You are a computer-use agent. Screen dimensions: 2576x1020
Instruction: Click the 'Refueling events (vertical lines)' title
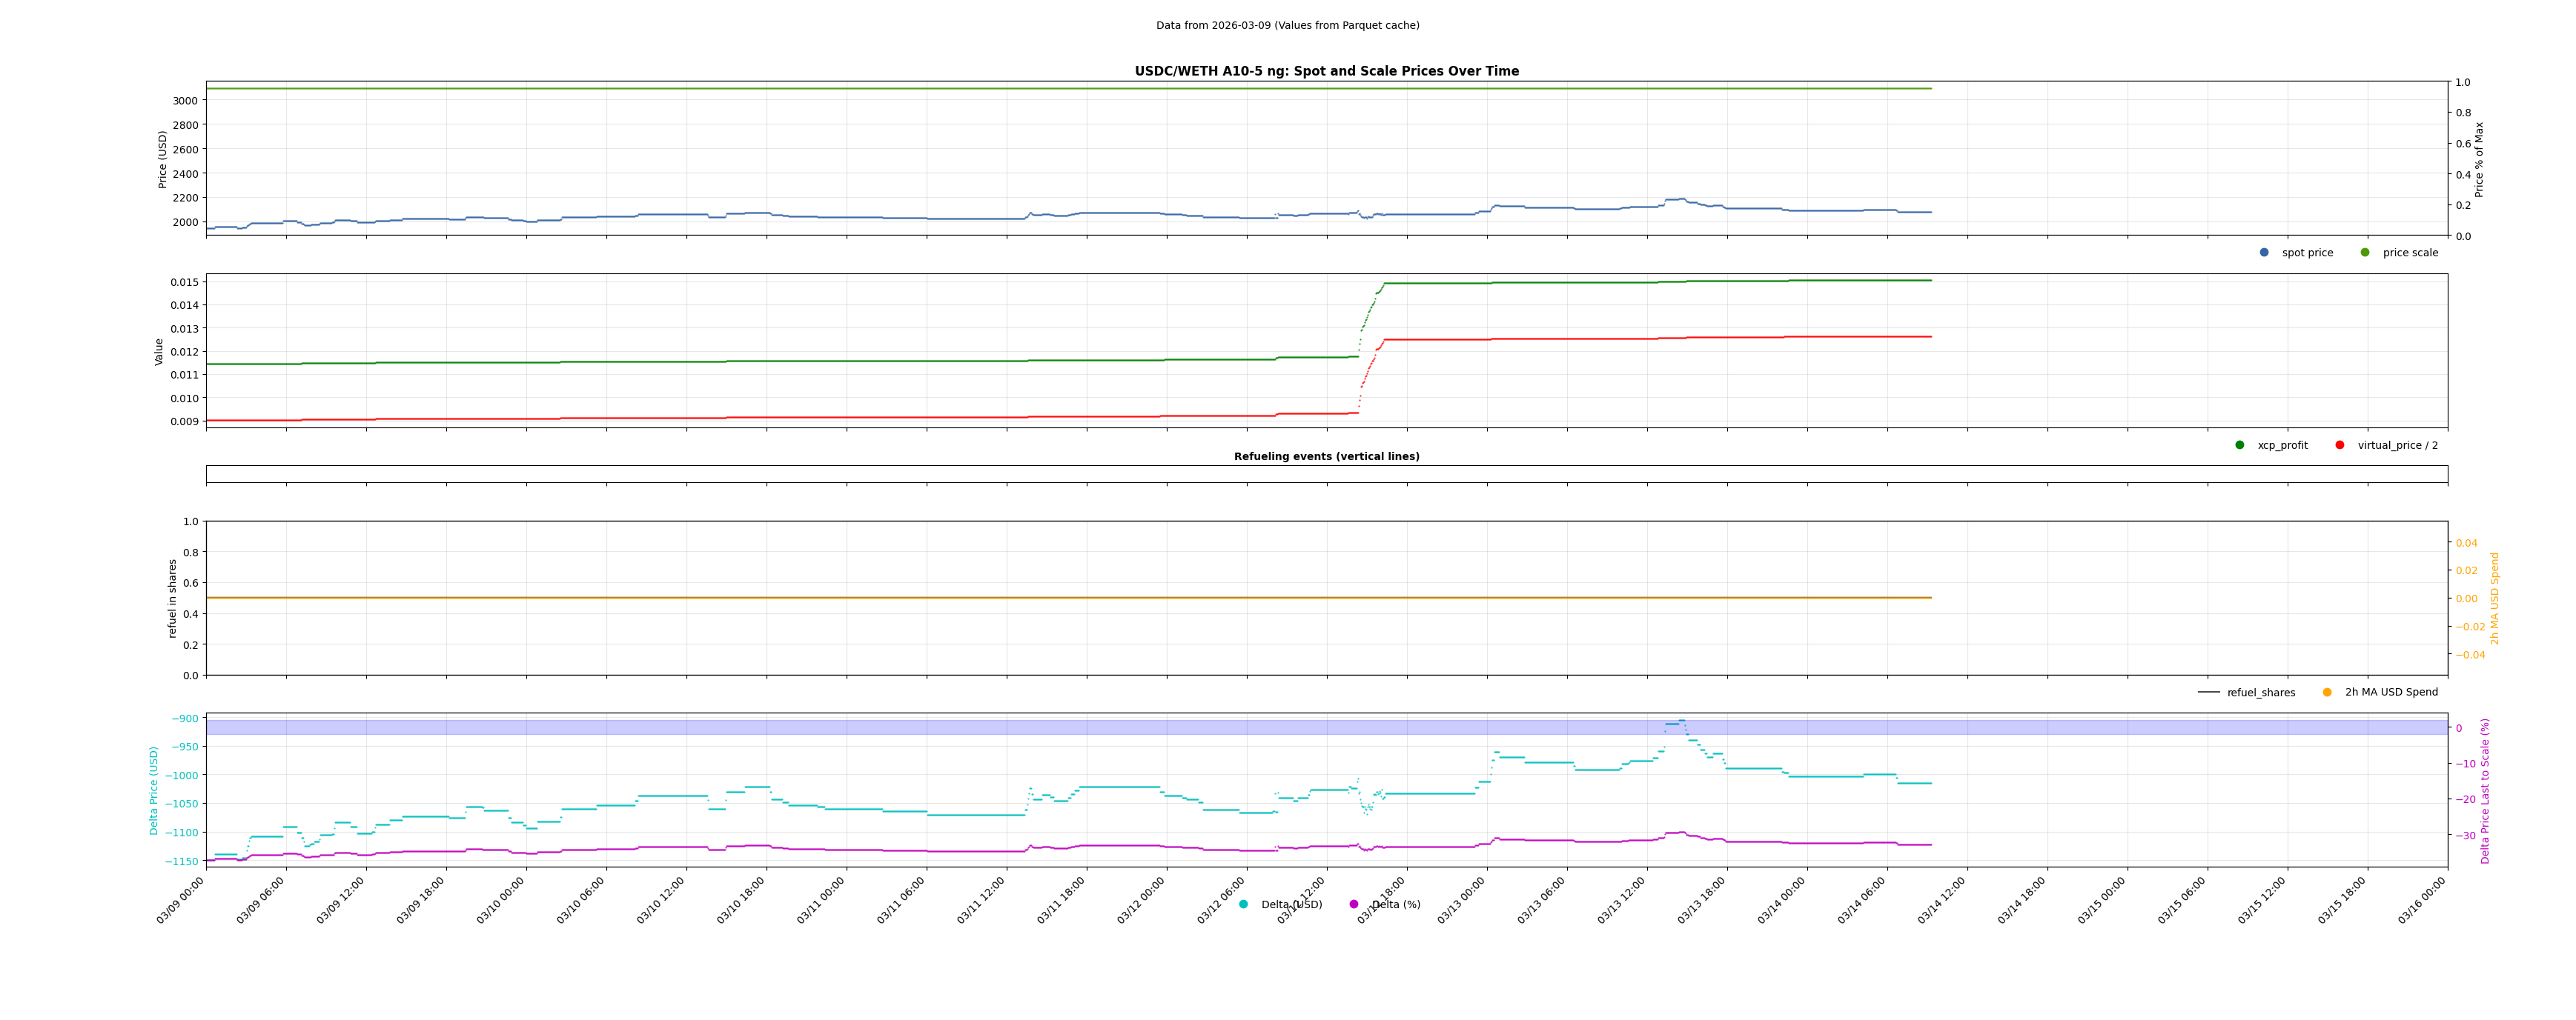coord(1326,456)
